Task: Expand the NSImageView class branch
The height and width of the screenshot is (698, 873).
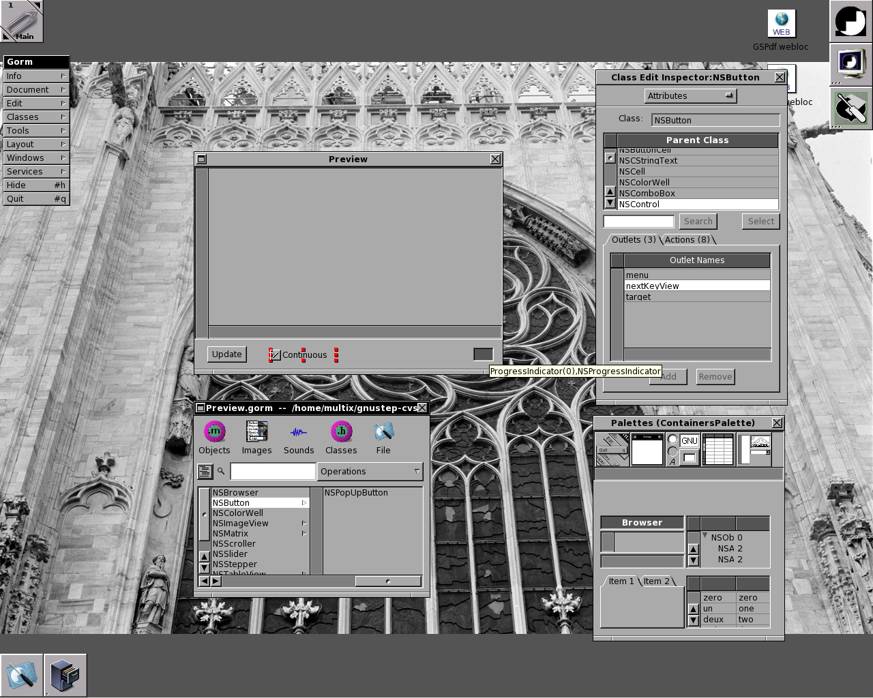Action: coord(304,523)
